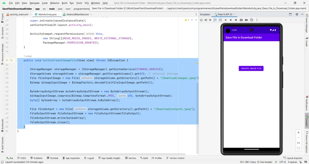This screenshot has width=309, height=164.
Task: Fit emulator to window
Action: [x=298, y=148]
